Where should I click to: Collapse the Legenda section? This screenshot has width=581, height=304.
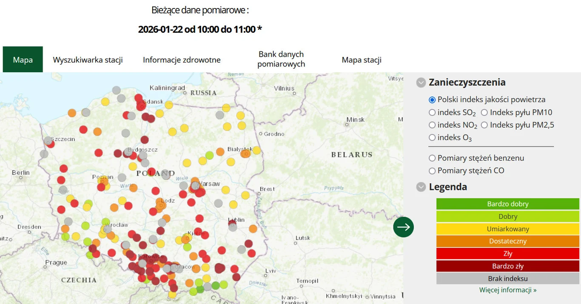coord(421,187)
